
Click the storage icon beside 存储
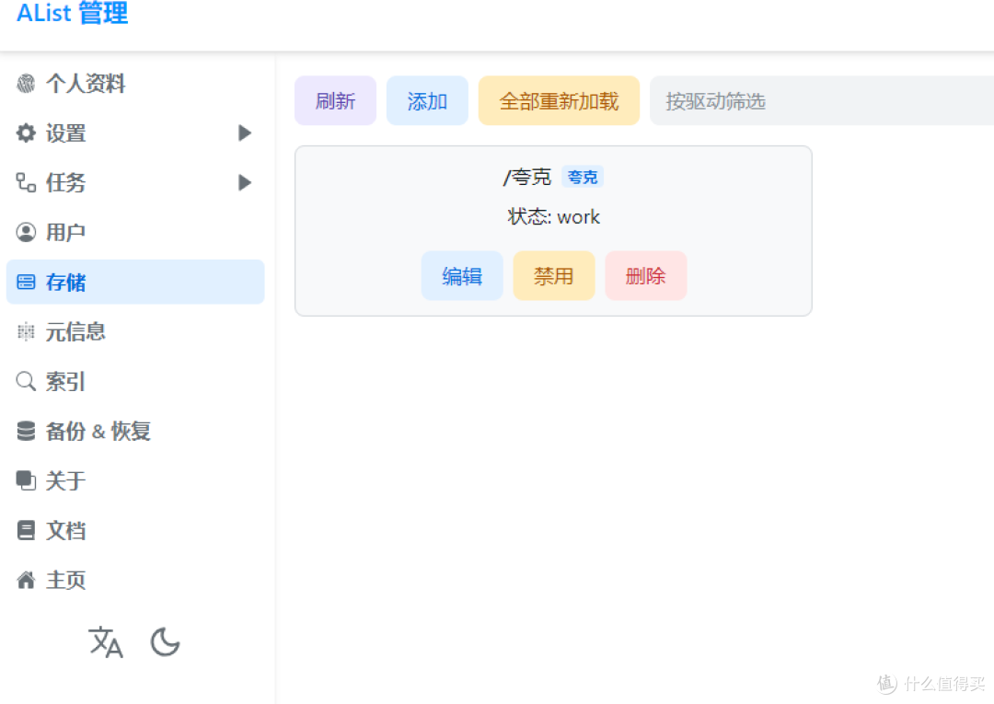26,282
